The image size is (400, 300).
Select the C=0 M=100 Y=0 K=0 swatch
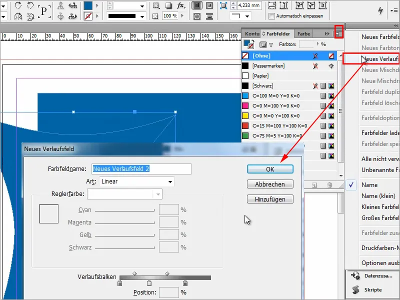[289, 106]
